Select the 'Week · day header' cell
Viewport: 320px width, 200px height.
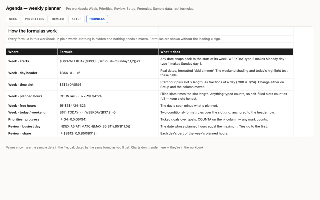click(32, 73)
